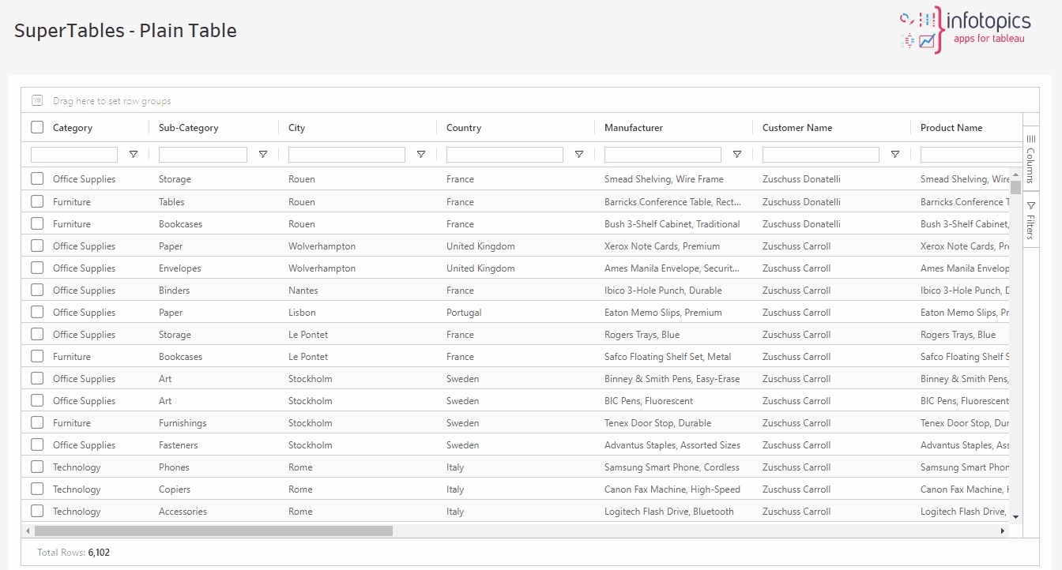Check the Rouen Storage row checkbox
This screenshot has height=570, width=1062.
point(37,179)
